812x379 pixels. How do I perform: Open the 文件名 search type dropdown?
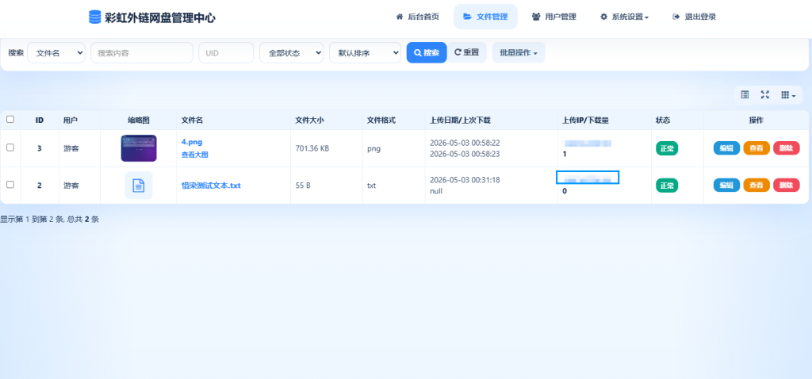[56, 53]
